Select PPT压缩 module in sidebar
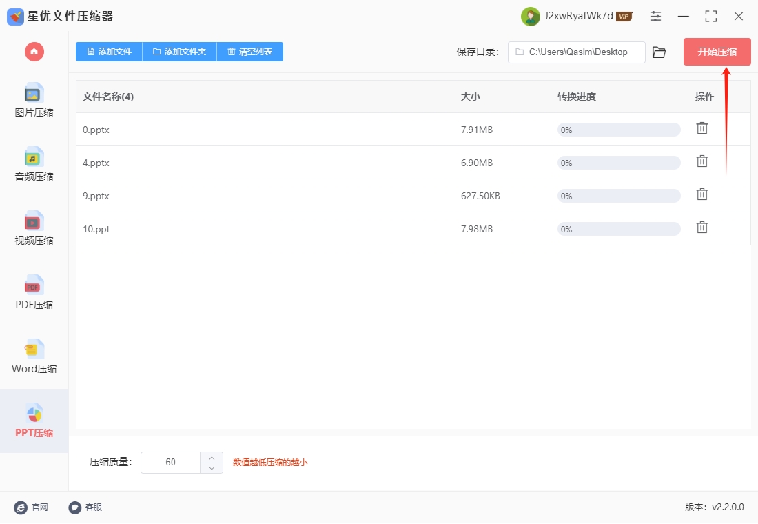 [34, 421]
